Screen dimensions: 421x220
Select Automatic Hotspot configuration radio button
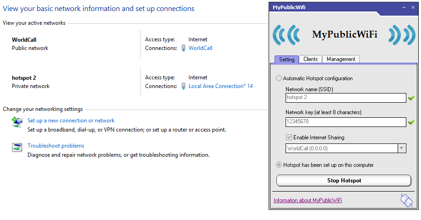click(279, 78)
